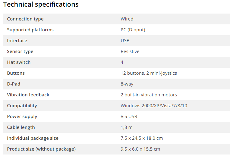Viewport: 230px width, 156px height.
Task: Click the 7.5 x 24.5 x 18.0 cm value
Action: coord(142,138)
